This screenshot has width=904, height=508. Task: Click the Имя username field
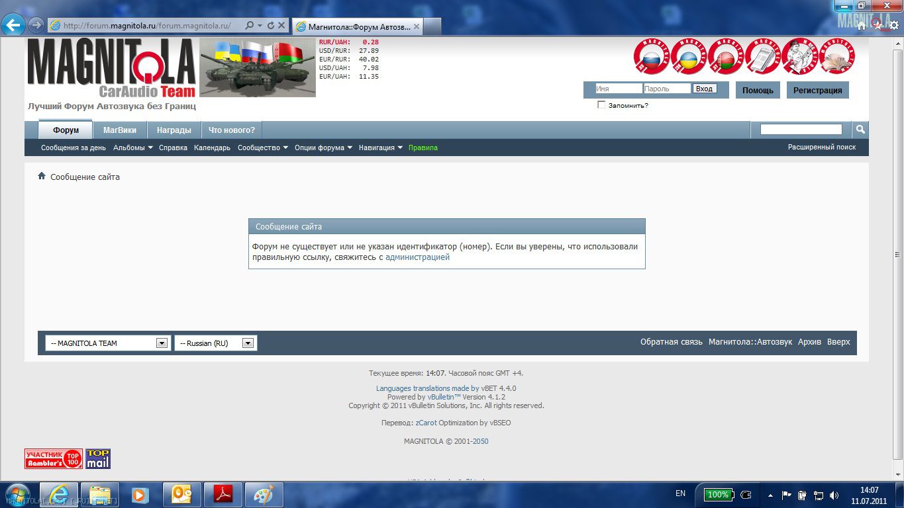click(618, 89)
